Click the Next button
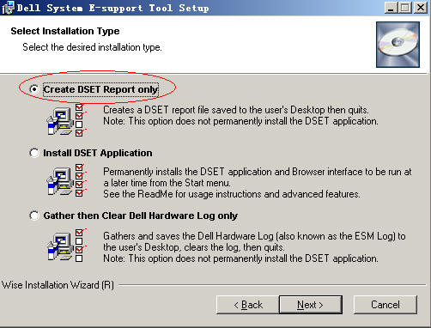 click(311, 305)
